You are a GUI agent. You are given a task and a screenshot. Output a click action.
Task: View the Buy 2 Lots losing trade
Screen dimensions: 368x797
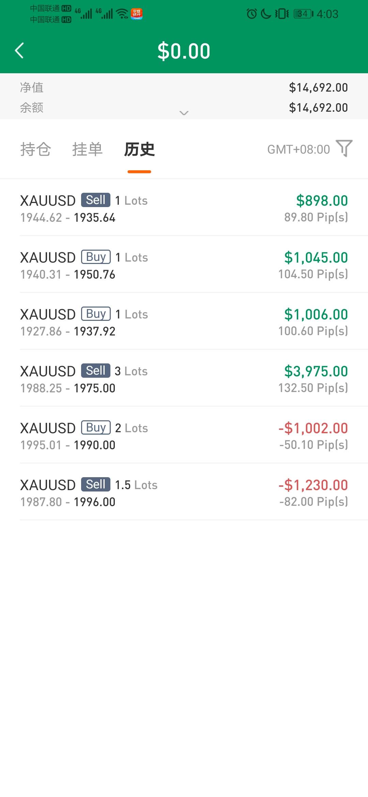[184, 436]
